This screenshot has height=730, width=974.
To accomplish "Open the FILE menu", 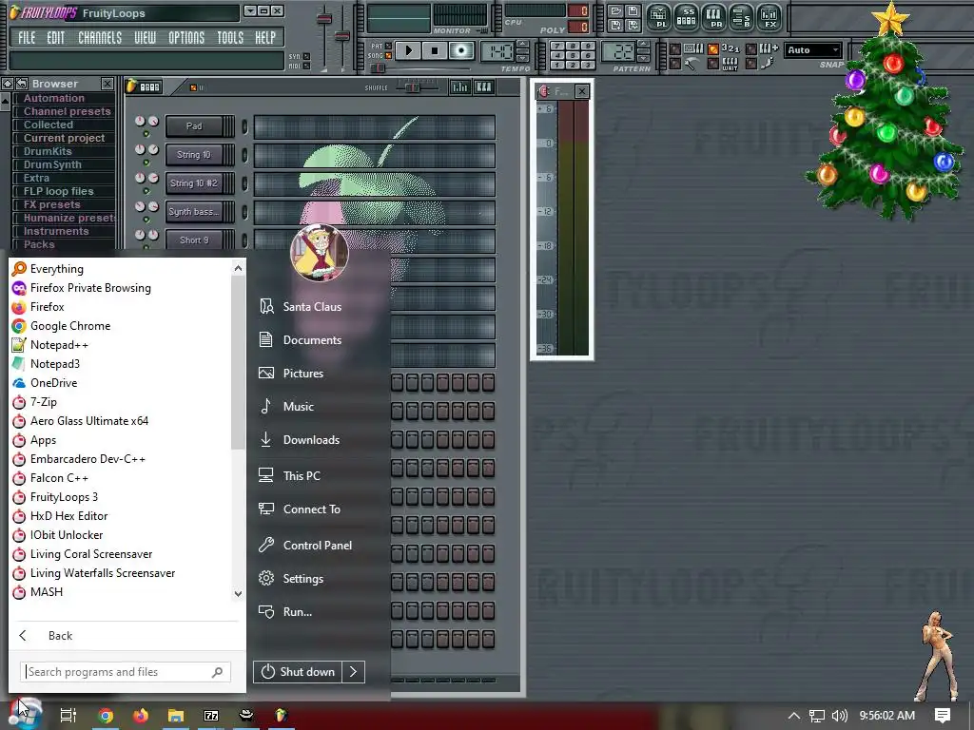I will (27, 38).
